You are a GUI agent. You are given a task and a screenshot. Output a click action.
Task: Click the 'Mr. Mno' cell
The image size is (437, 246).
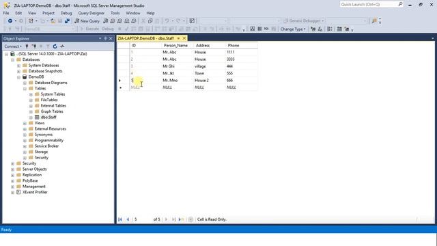(x=178, y=81)
